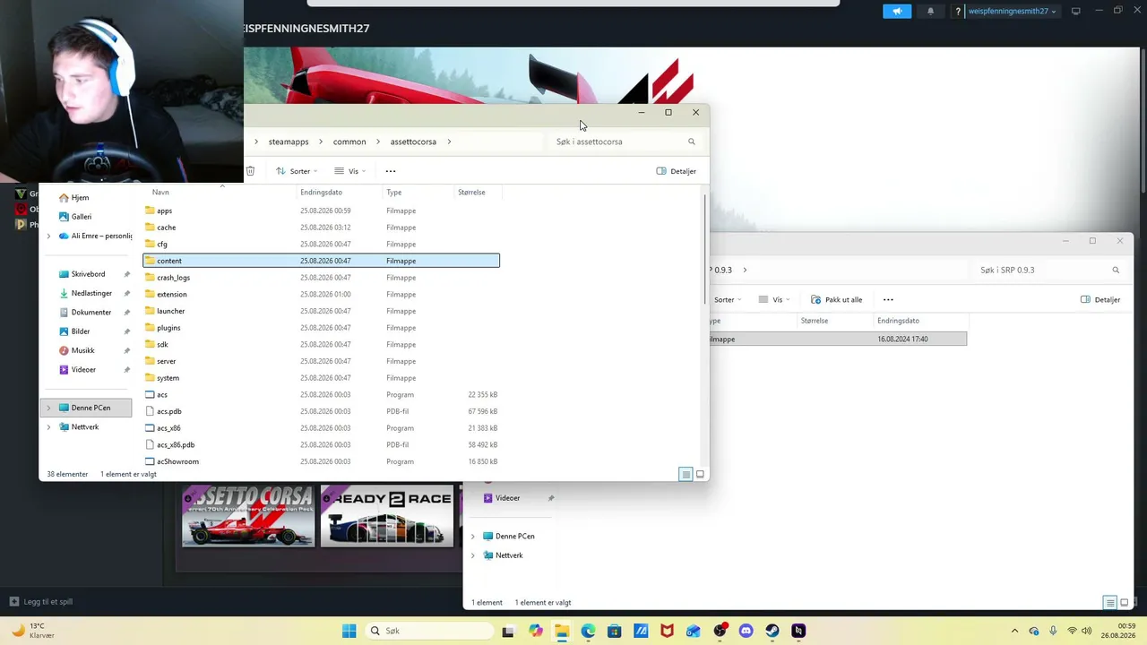Toggle Detaljer pane in SRP 0.9.3 window
1147x645 pixels.
tap(1100, 299)
